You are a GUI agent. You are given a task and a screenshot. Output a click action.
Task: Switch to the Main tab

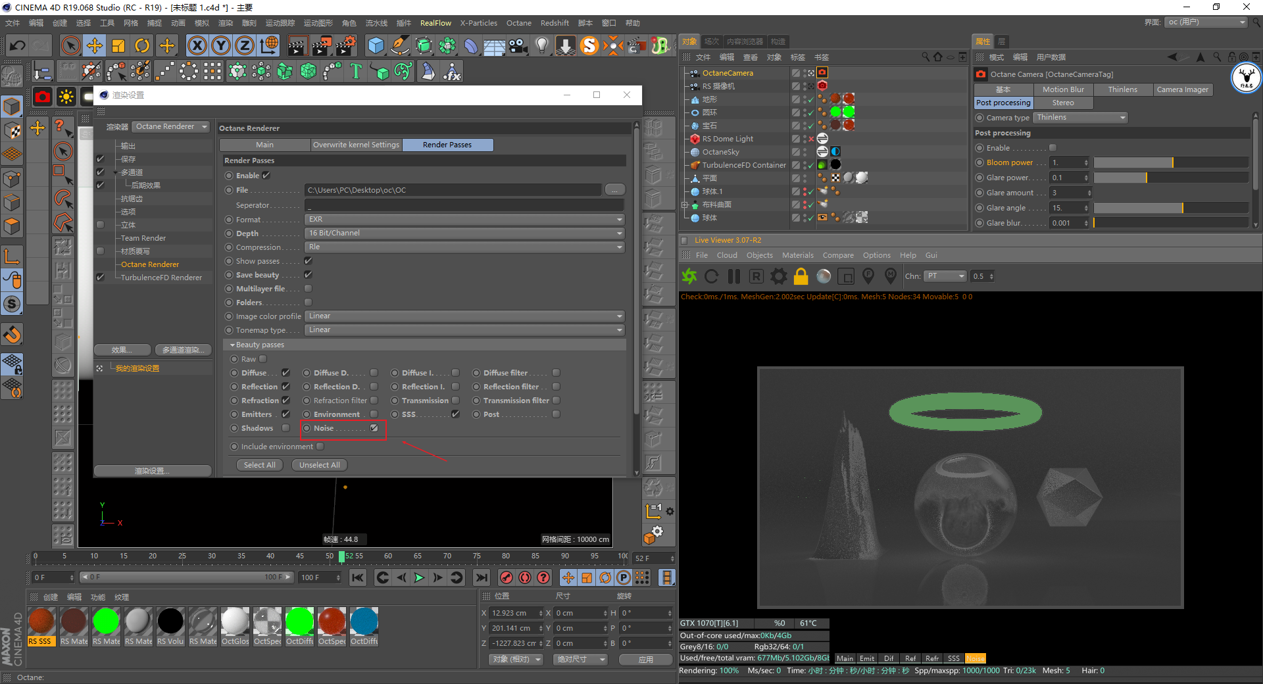[x=265, y=145]
